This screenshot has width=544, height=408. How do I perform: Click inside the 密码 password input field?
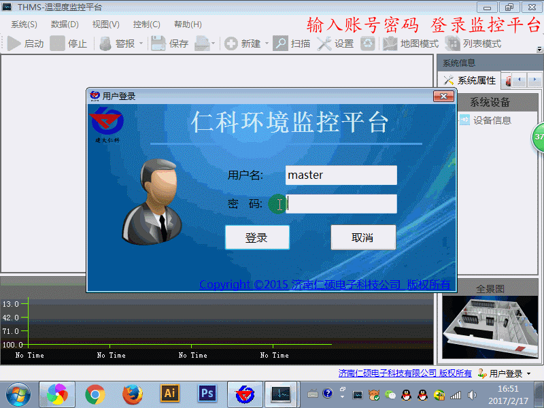click(x=340, y=203)
